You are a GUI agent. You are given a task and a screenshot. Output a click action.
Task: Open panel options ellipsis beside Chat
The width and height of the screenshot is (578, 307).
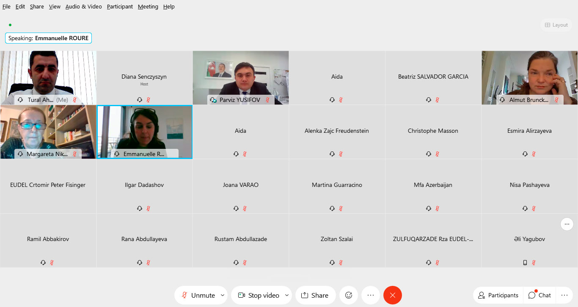(564, 295)
